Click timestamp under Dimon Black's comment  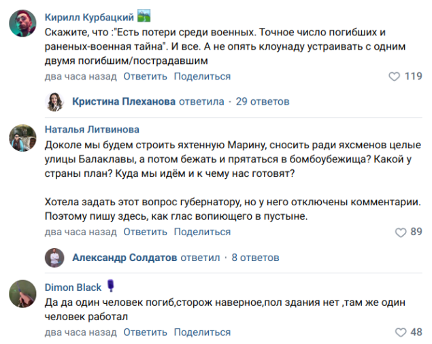[x=81, y=332]
